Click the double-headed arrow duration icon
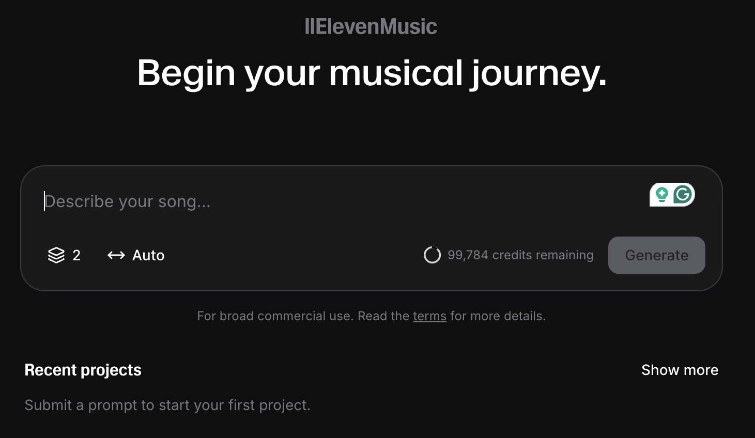 [x=116, y=255]
